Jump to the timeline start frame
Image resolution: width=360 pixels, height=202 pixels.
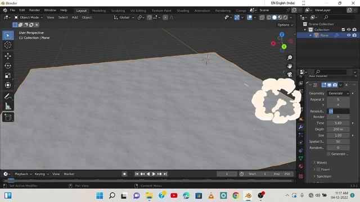(137, 174)
